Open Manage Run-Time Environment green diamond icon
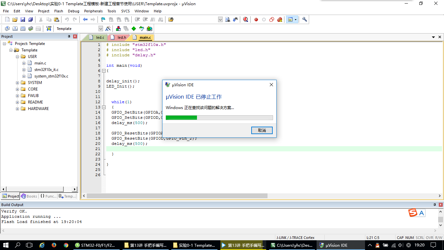This screenshot has height=250, width=444. click(x=134, y=29)
